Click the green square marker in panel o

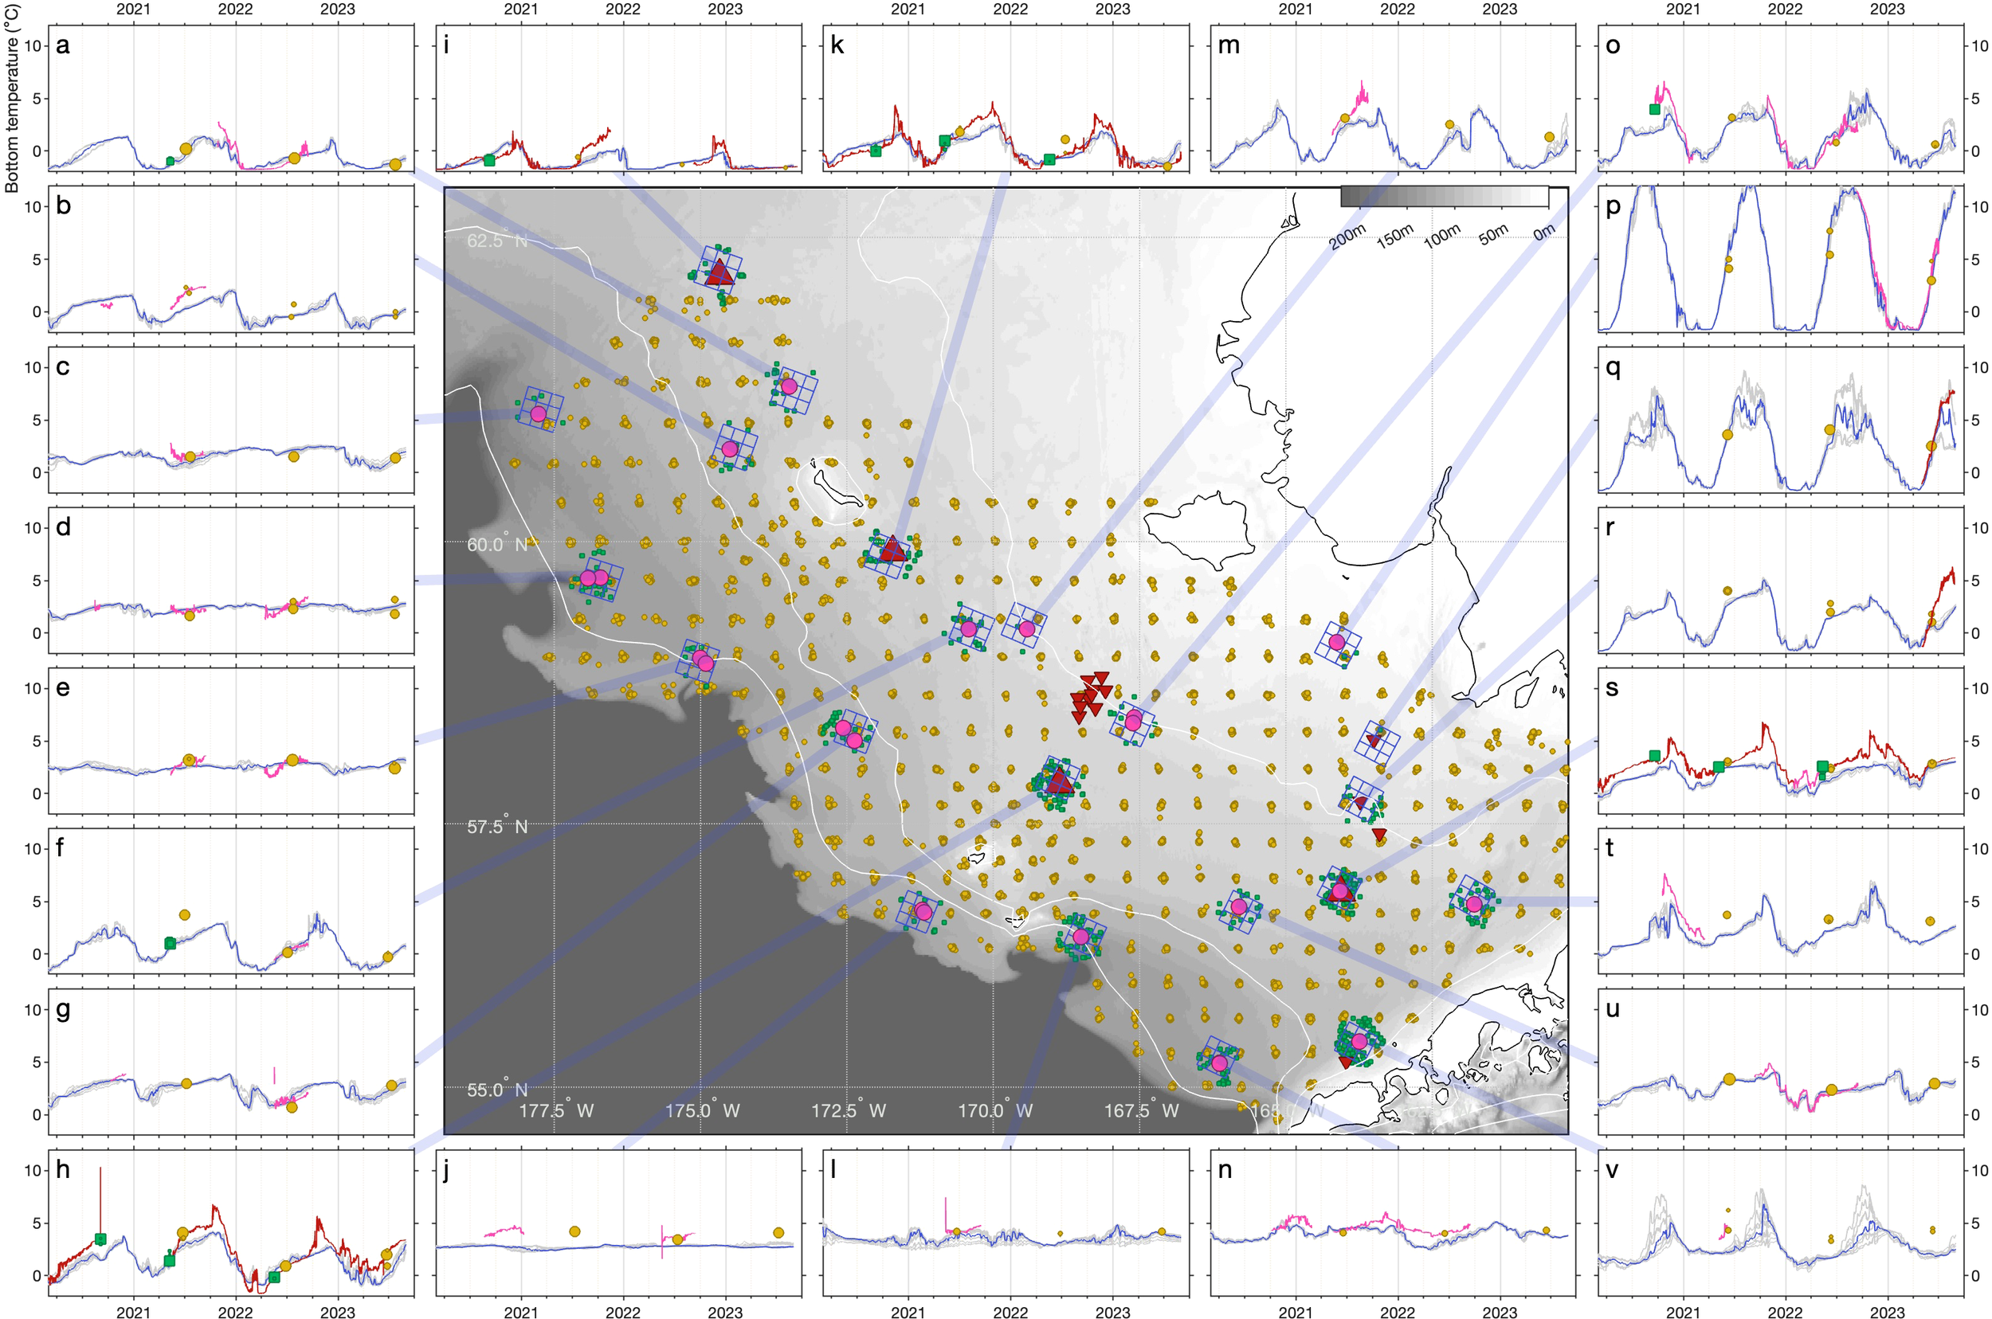pos(1654,109)
